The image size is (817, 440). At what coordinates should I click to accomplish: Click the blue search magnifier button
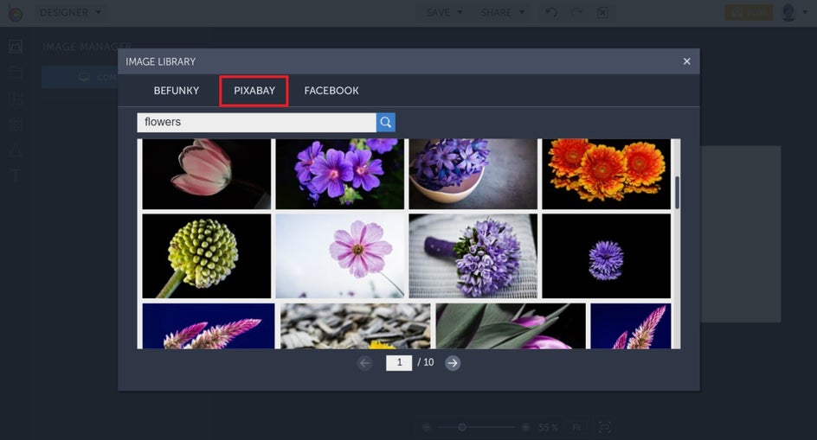[386, 122]
